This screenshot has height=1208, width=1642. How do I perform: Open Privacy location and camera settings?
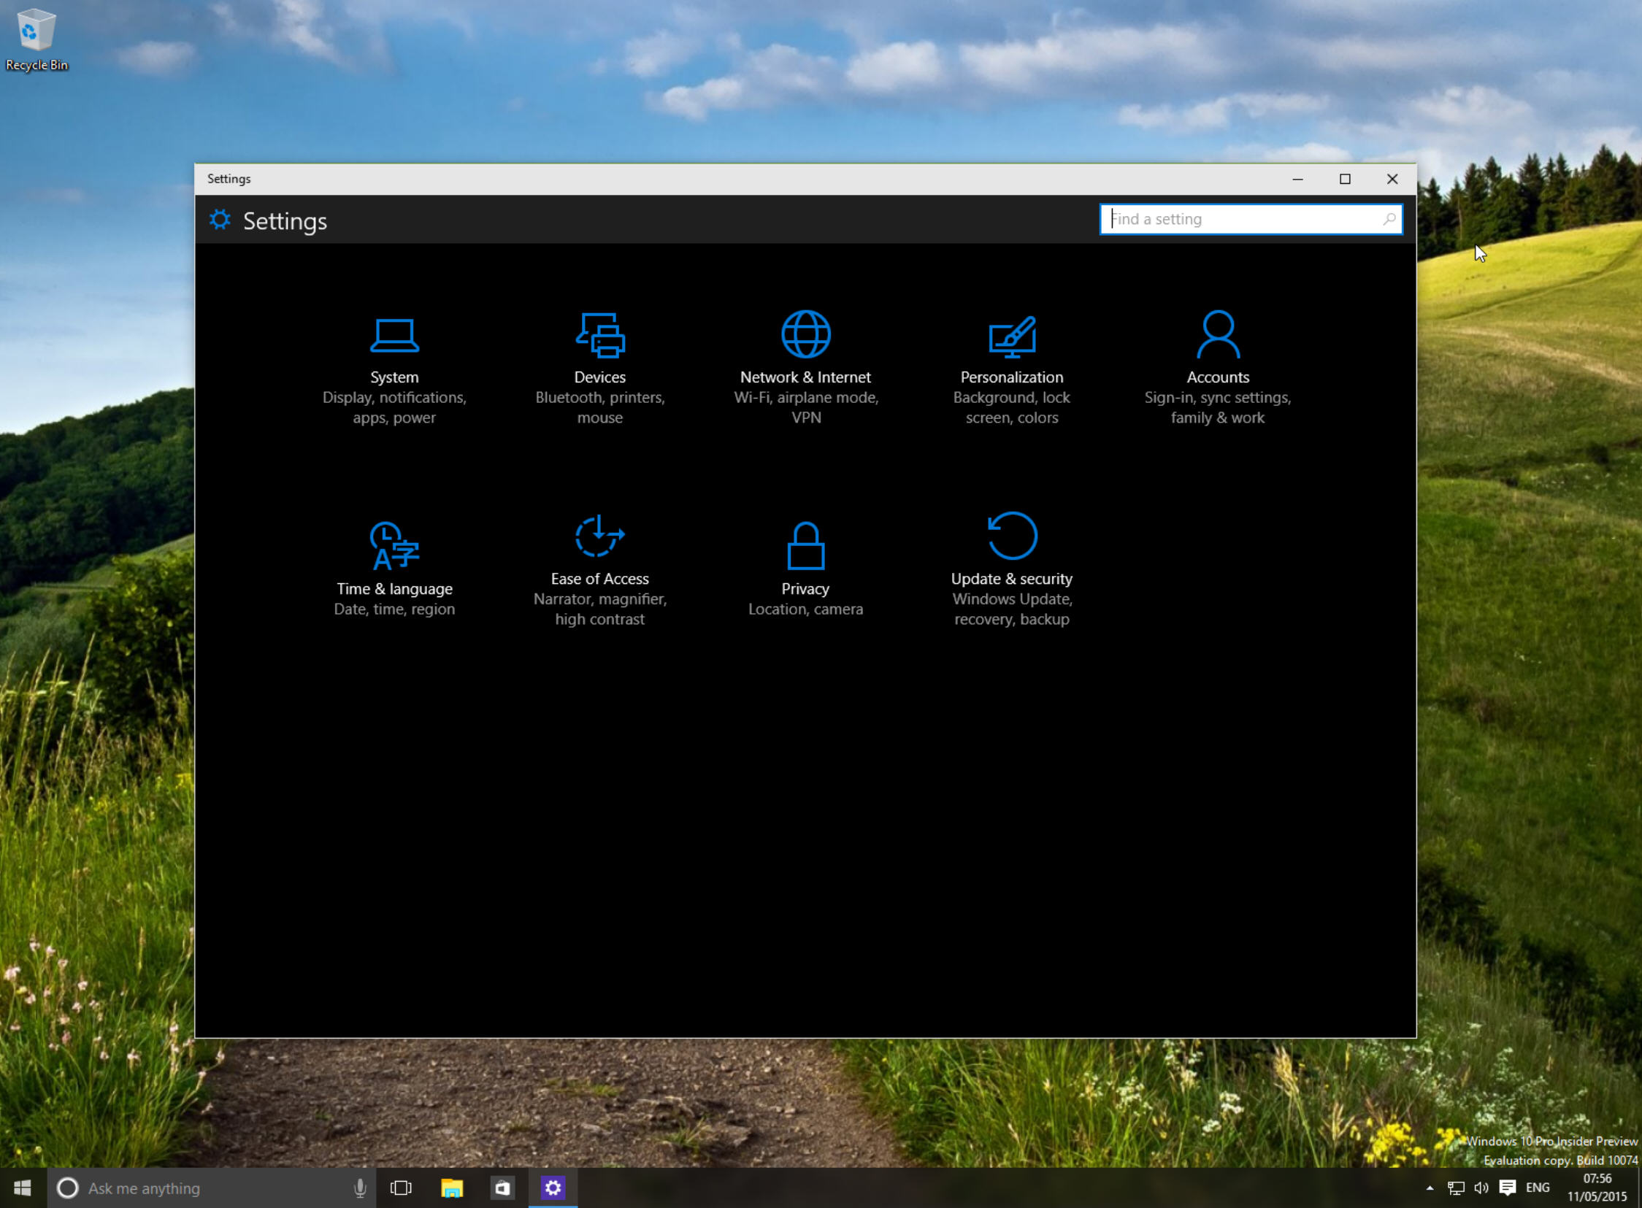(x=806, y=569)
